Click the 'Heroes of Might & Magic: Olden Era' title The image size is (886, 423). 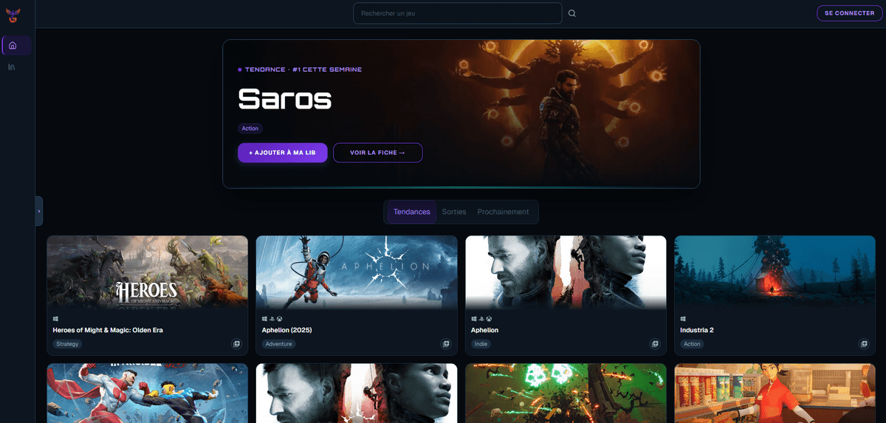pos(108,330)
